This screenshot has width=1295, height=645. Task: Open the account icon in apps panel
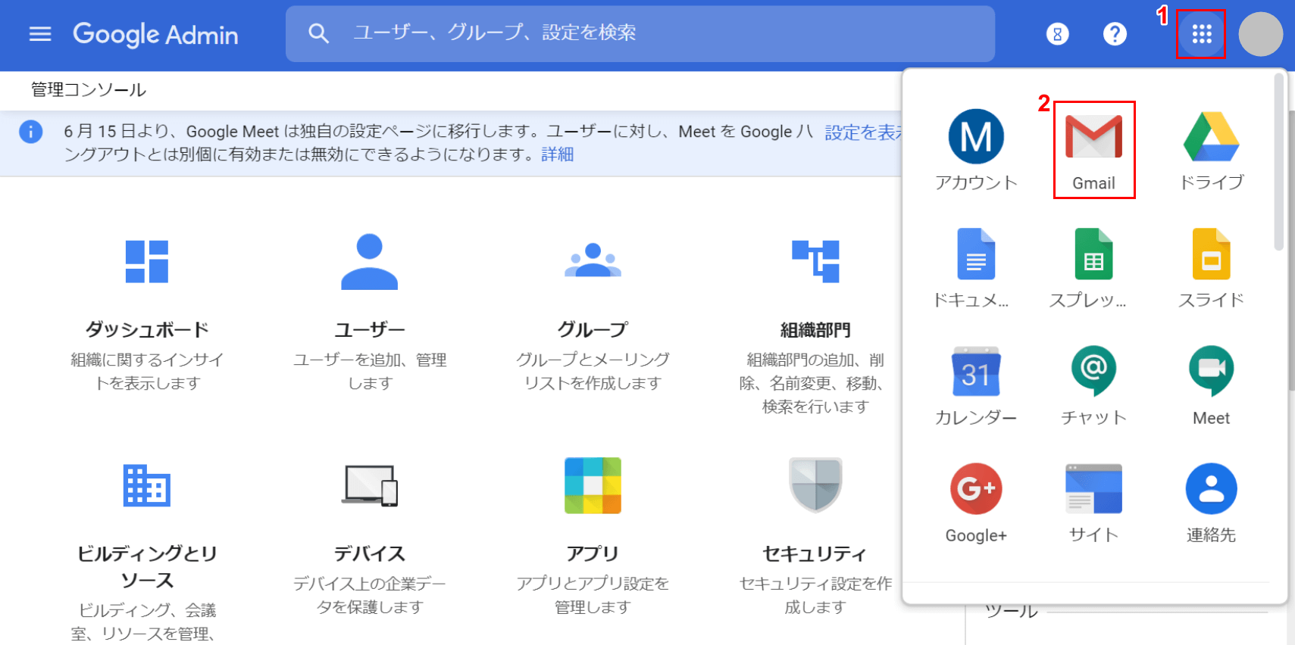click(975, 149)
